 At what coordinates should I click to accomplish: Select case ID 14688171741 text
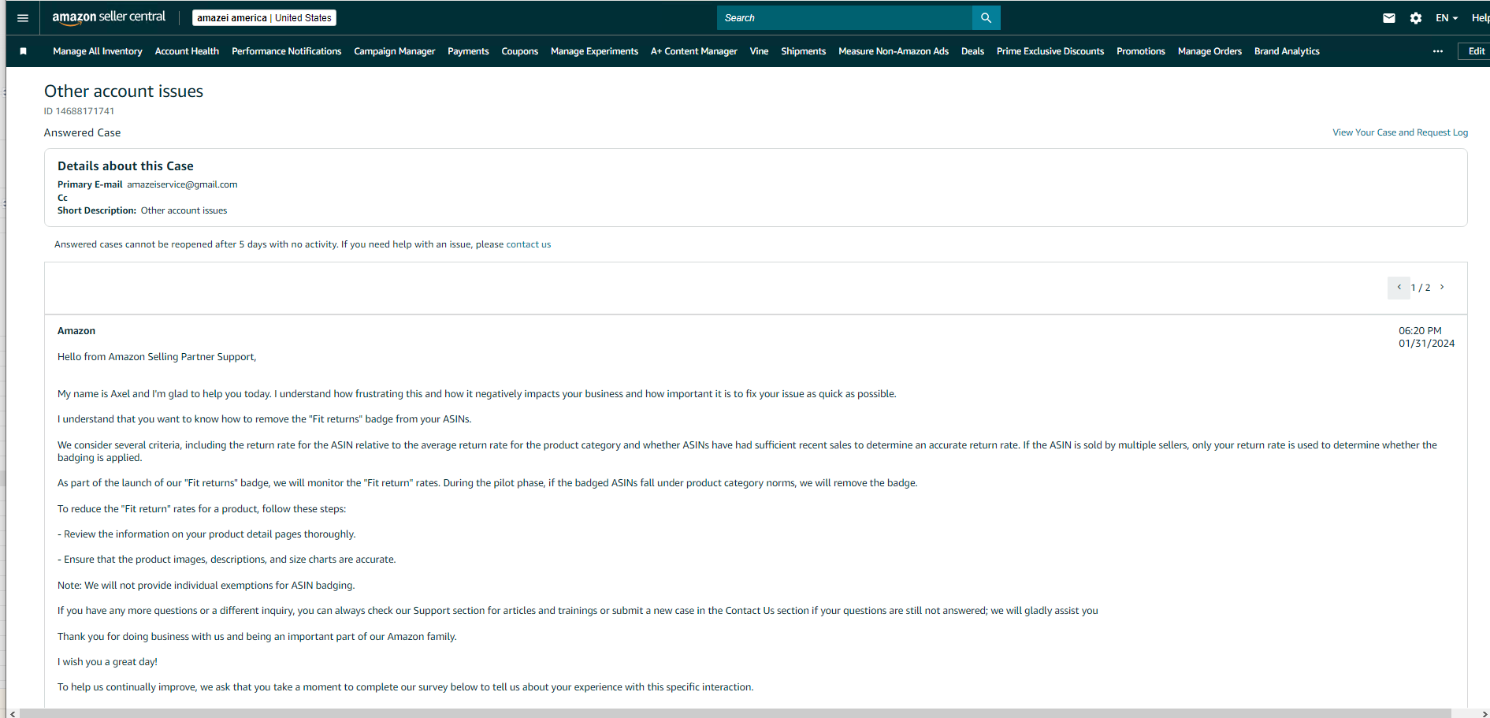click(x=79, y=111)
